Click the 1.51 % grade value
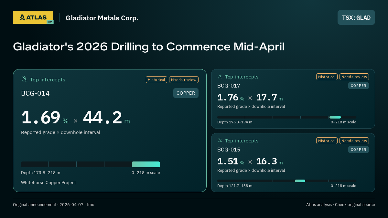Screen dimensions: 388x218 (x=231, y=161)
